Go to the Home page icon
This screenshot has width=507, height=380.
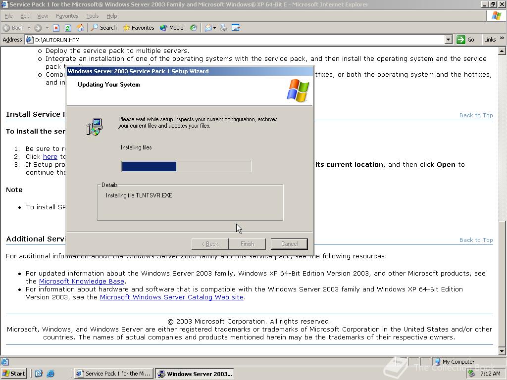[x=80, y=28]
